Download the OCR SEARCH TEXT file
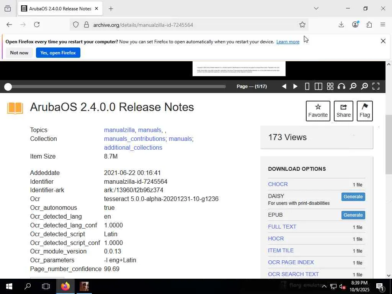Screen dimensions: 392x294 [x=293, y=274]
